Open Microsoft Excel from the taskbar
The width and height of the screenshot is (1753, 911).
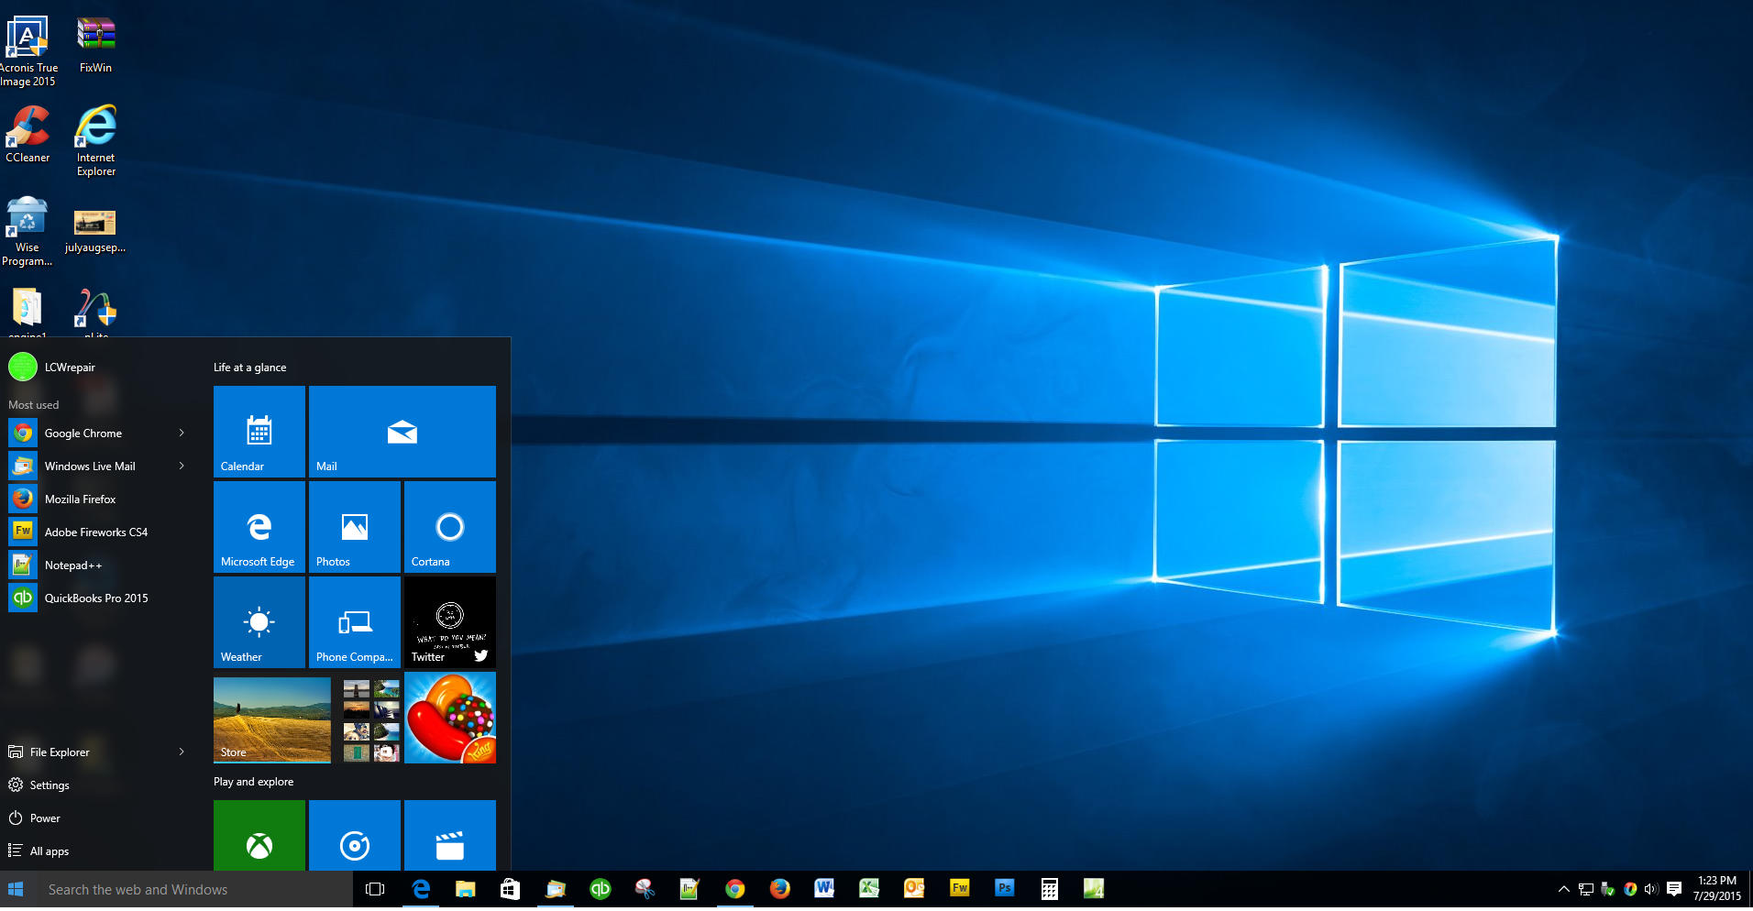coord(869,889)
